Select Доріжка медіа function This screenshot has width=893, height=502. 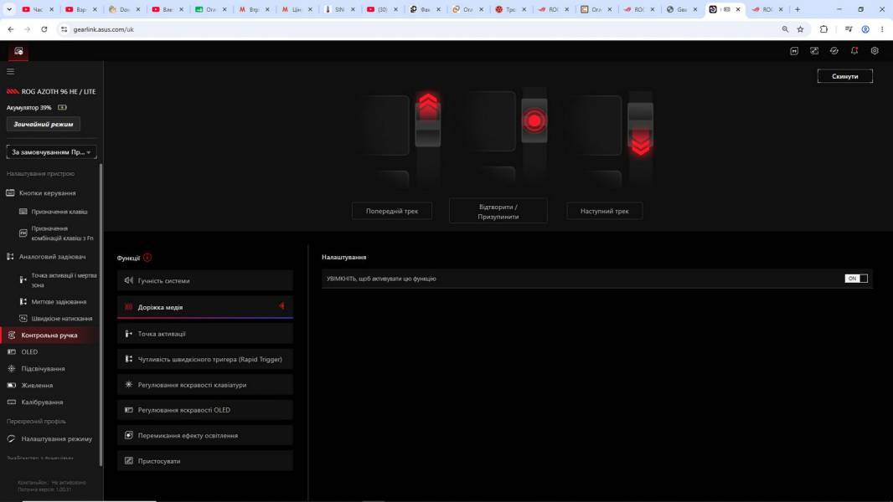pyautogui.click(x=205, y=307)
